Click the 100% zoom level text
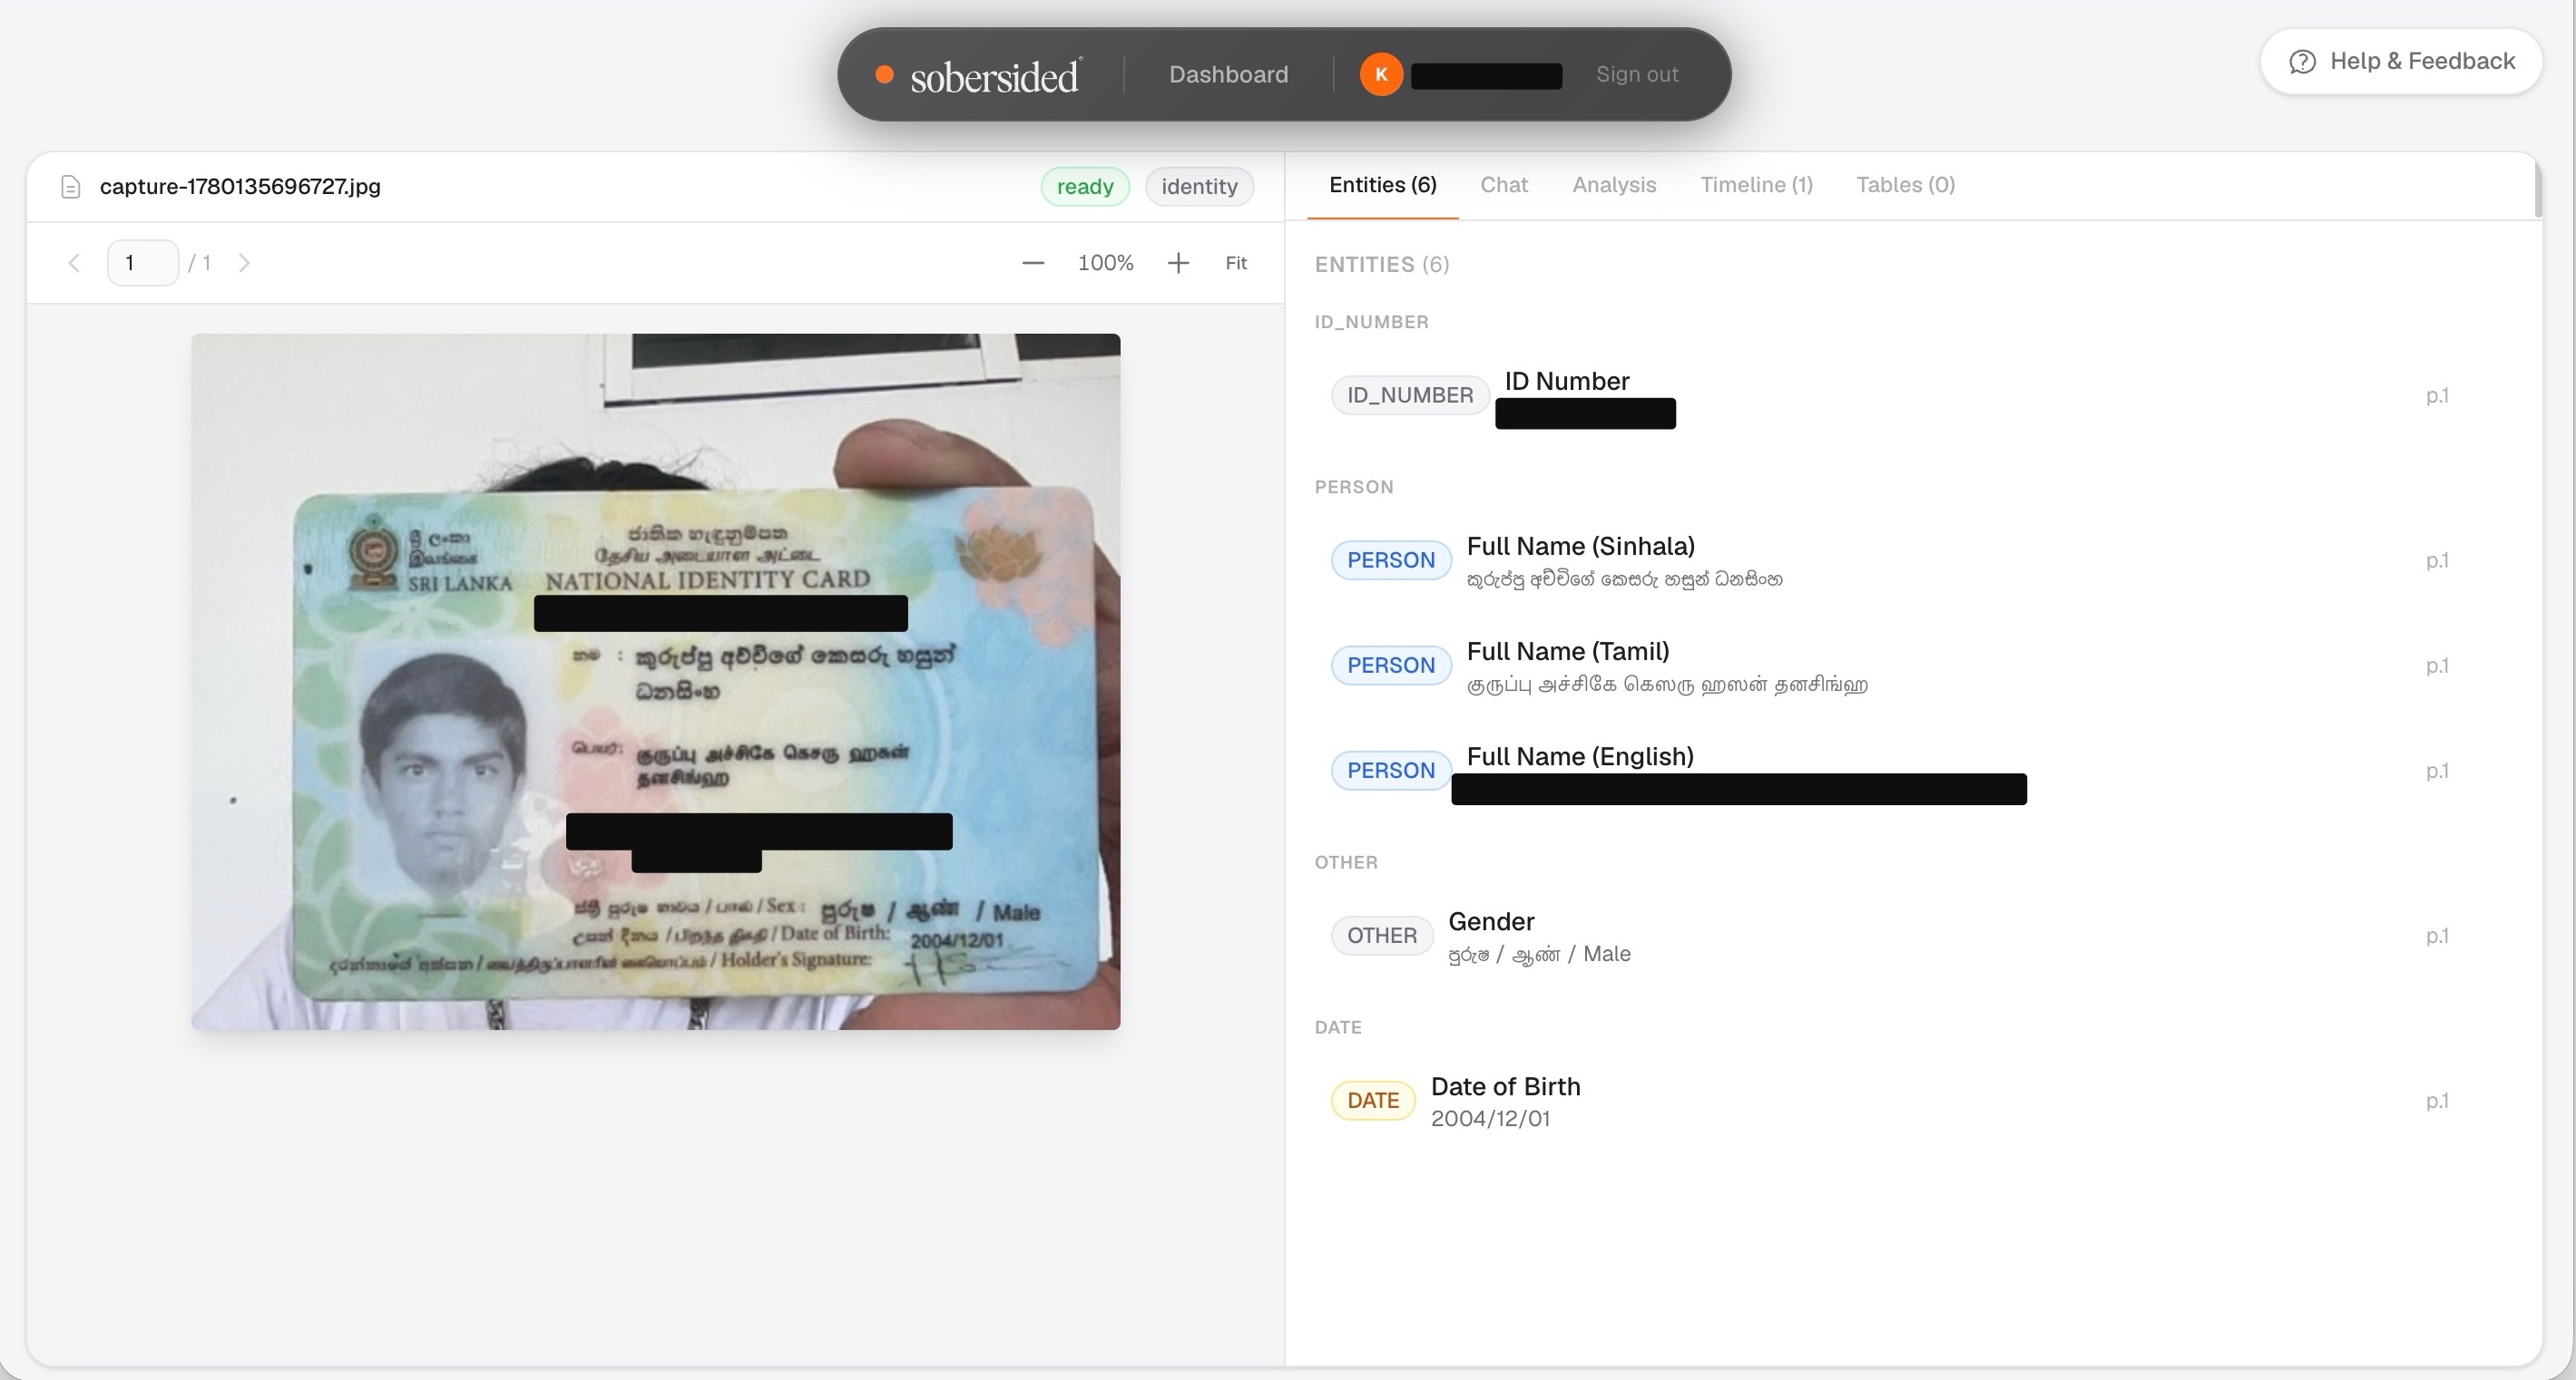Screen dimensions: 2576x1380 (x=1105, y=263)
